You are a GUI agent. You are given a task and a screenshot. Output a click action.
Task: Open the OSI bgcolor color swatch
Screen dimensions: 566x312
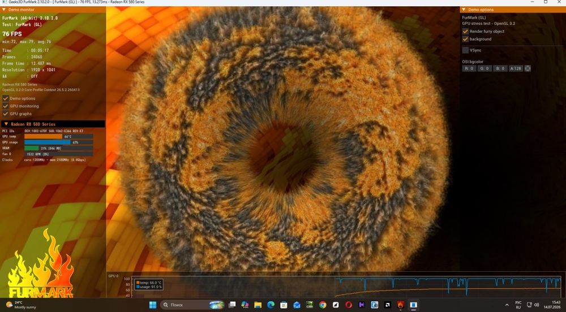click(528, 68)
